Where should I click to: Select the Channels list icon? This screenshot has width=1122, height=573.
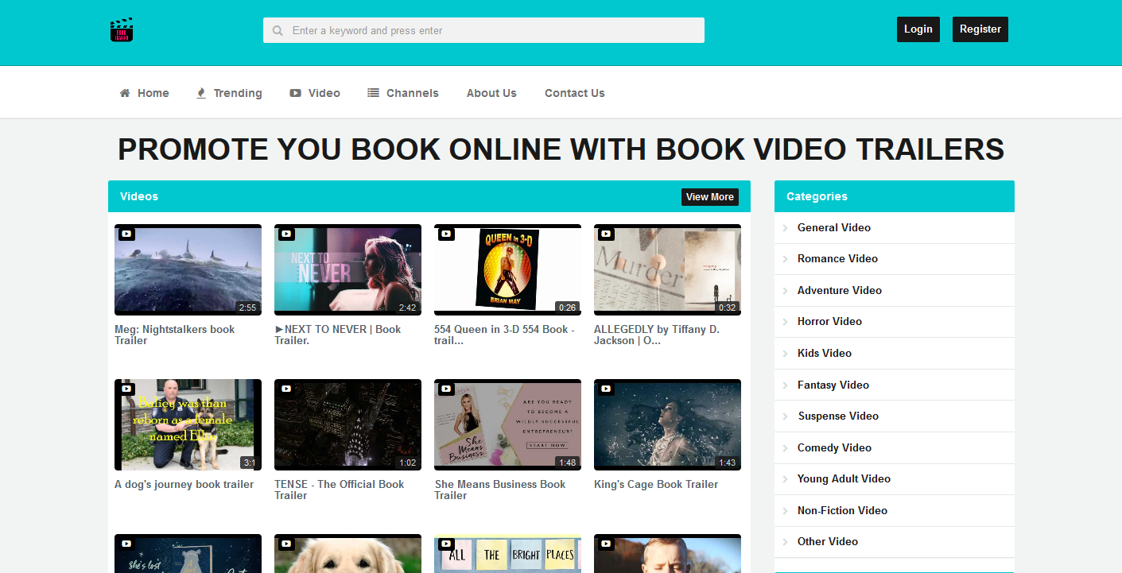[x=372, y=92]
